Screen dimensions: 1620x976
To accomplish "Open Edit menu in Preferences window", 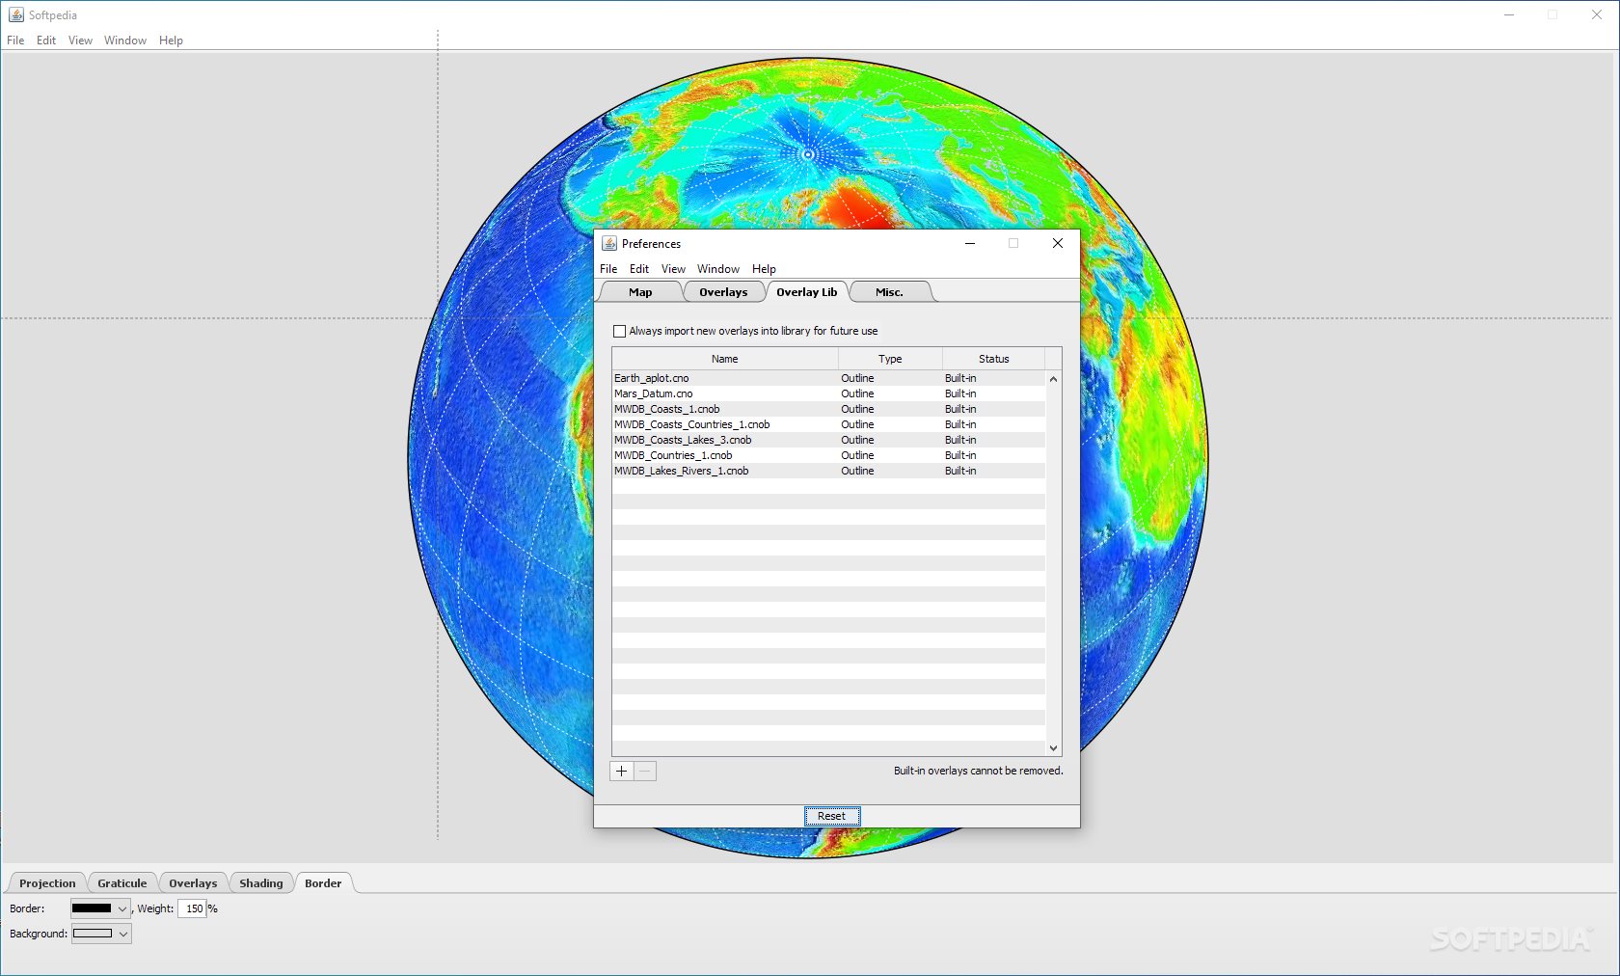I will [639, 269].
